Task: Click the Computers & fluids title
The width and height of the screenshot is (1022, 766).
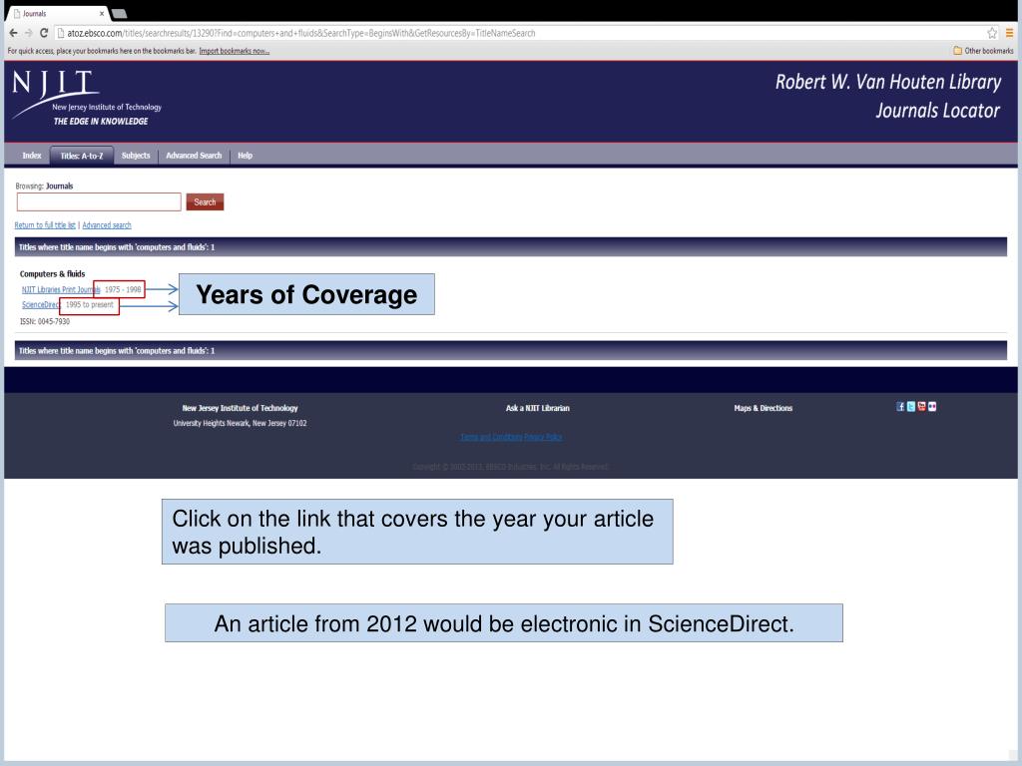Action: (52, 273)
